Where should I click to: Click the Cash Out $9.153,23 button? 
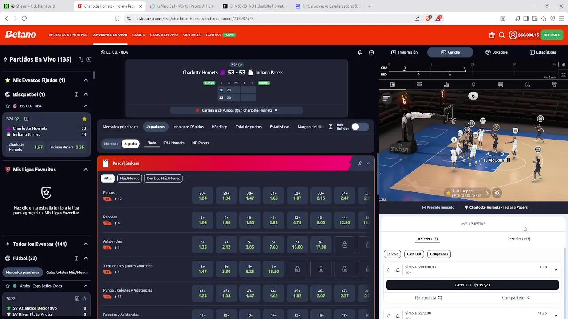(x=472, y=285)
